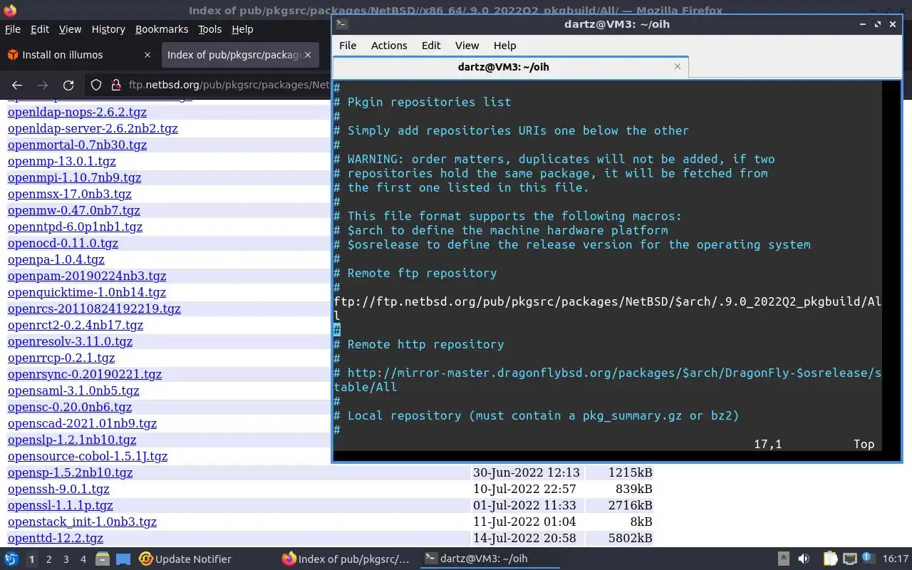Open the Firefox Tools menu

point(209,29)
